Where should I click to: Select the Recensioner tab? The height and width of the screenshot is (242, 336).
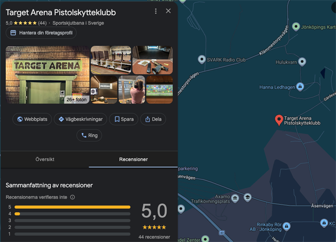(x=133, y=159)
